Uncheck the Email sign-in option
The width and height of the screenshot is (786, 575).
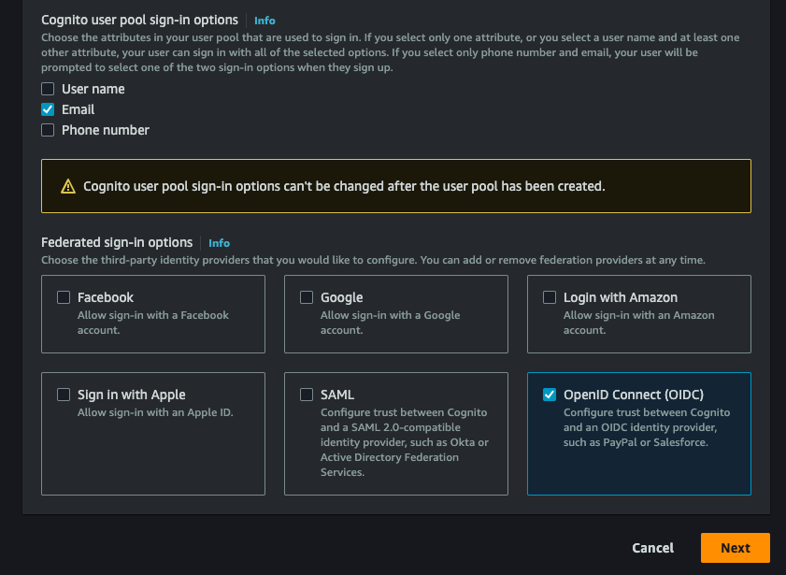[47, 109]
